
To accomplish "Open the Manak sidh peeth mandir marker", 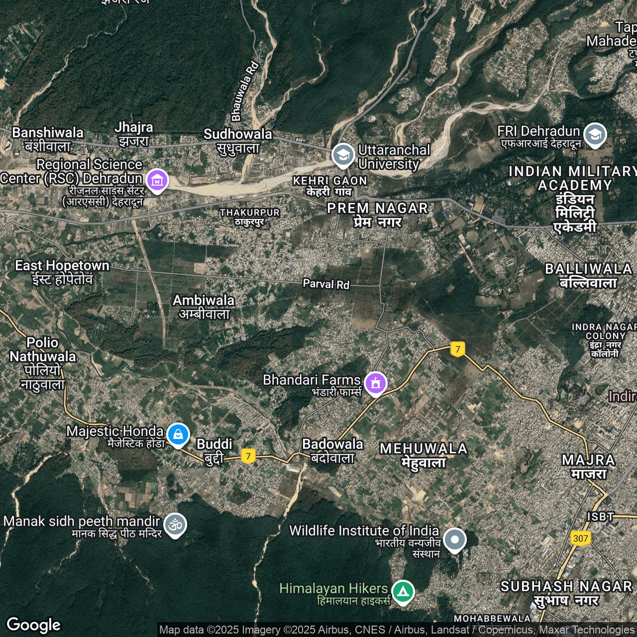I will (x=175, y=525).
